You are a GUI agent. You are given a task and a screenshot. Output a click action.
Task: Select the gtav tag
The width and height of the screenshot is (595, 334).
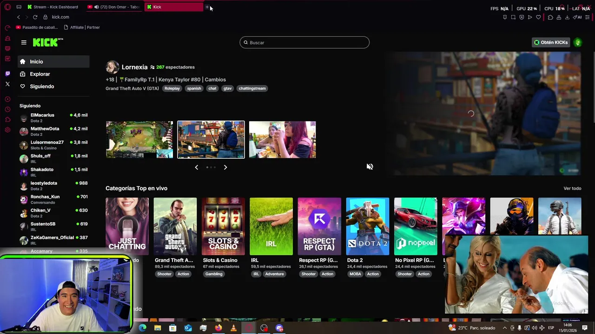click(x=227, y=88)
